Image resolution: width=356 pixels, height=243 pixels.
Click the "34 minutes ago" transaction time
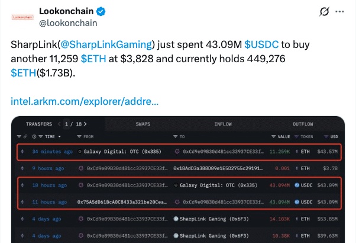[x=52, y=152]
